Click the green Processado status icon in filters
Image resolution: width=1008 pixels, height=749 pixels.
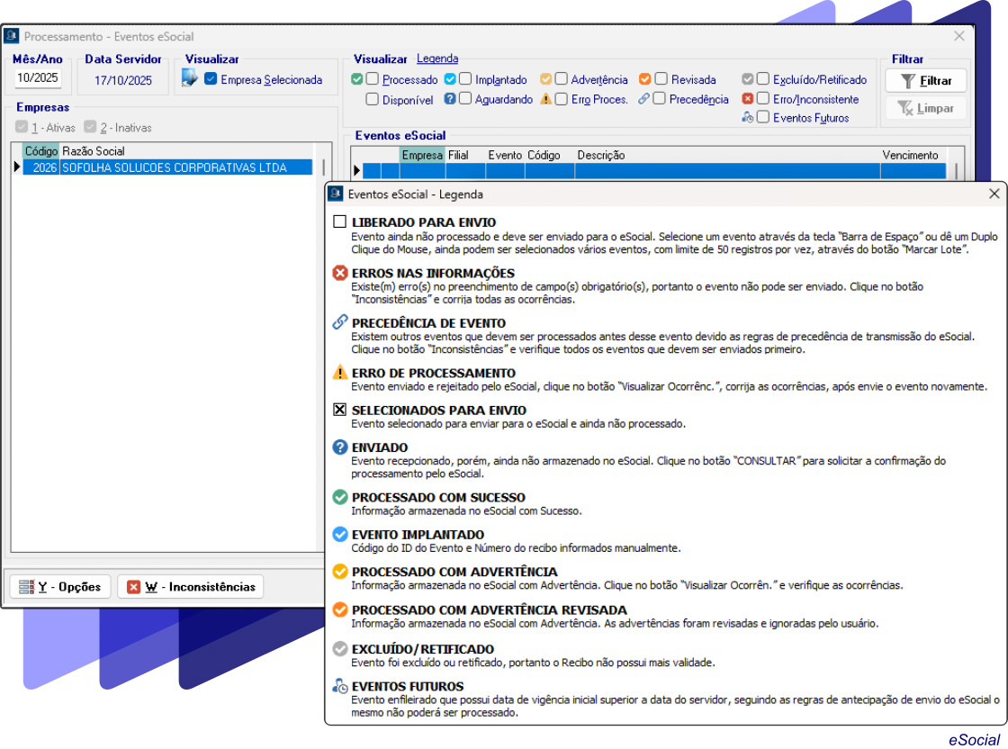coord(357,79)
